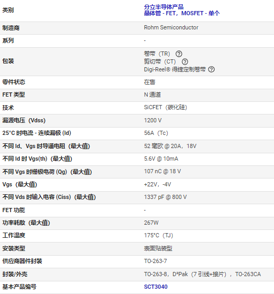Click help icon beside Digi-Reel 得捷定制卷带
This screenshot has height=294, width=274.
point(211,69)
